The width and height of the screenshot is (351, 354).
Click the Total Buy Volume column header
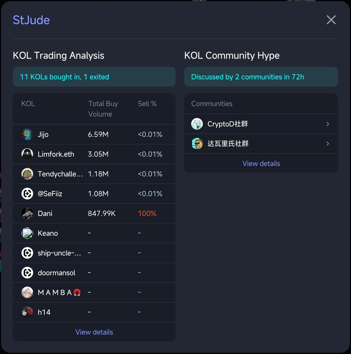(x=103, y=109)
